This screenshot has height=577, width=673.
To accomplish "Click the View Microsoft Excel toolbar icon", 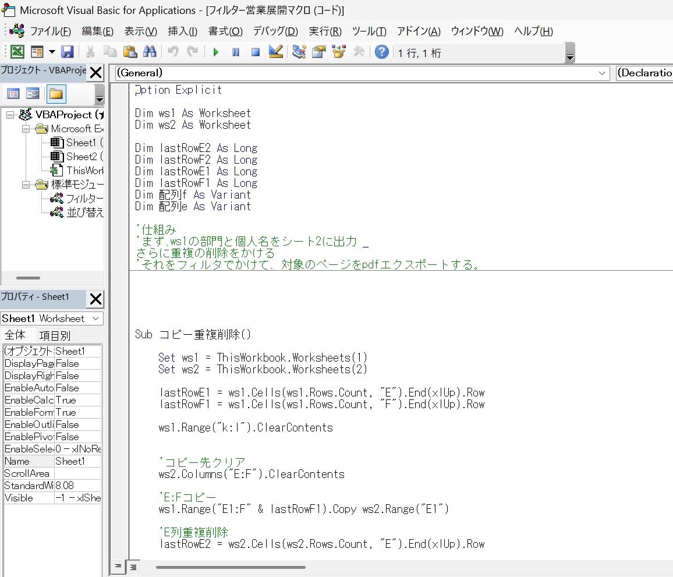I will [17, 52].
